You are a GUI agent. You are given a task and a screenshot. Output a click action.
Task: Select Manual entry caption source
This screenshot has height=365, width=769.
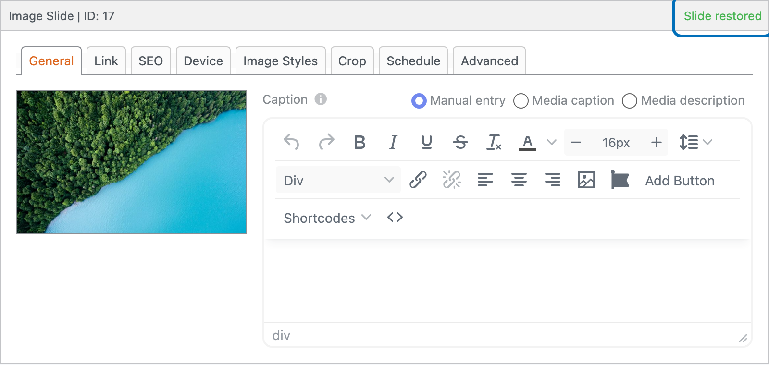click(419, 101)
